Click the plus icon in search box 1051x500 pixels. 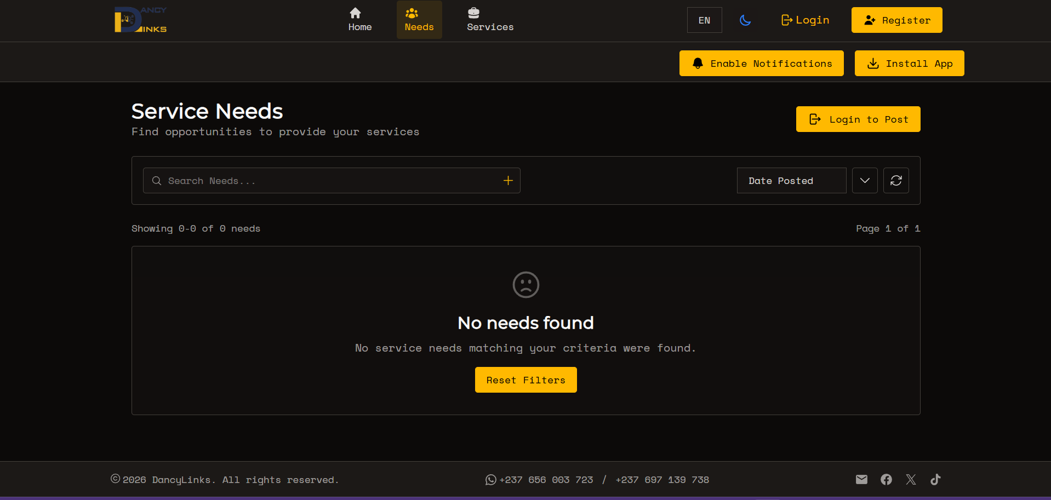tap(508, 181)
